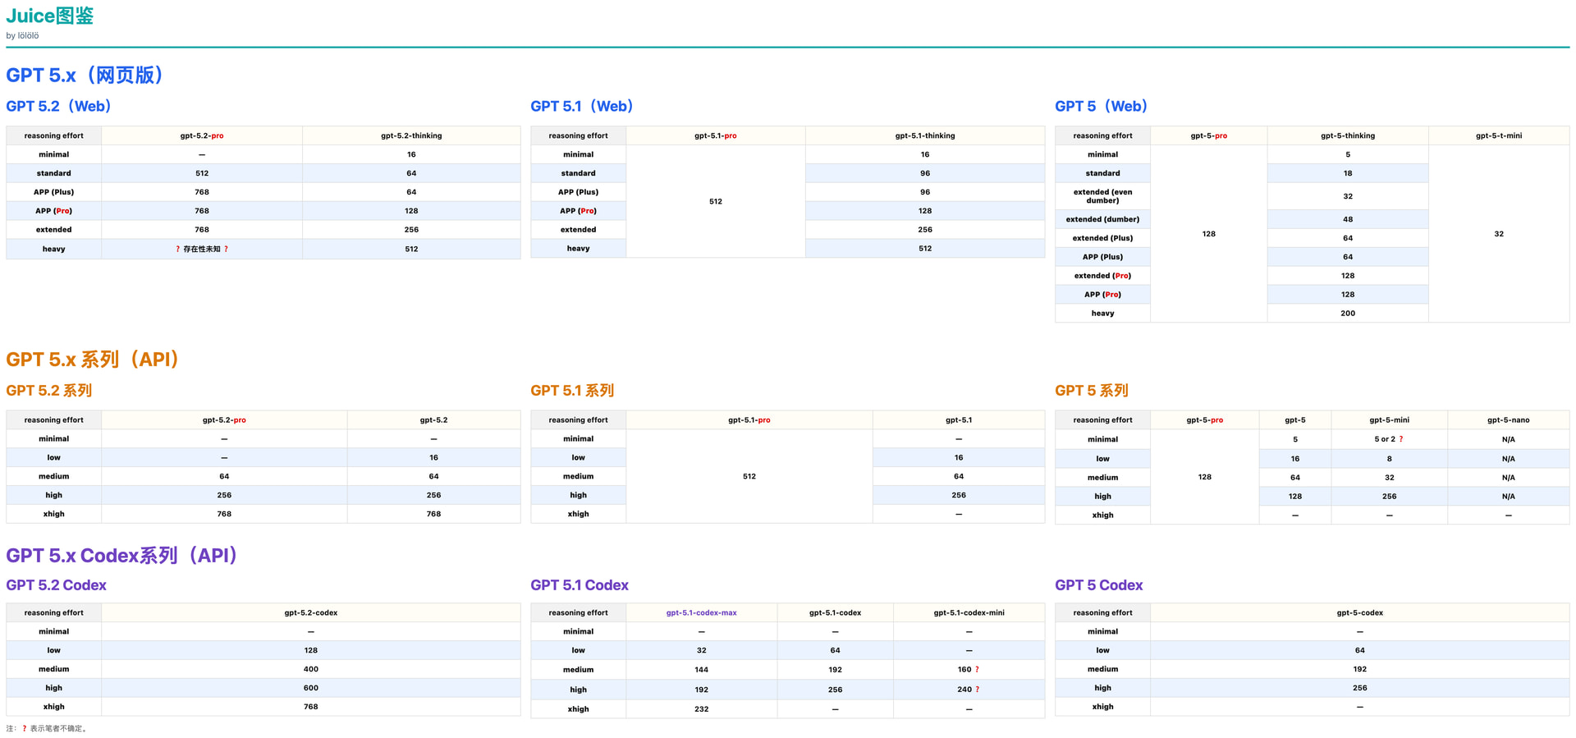This screenshot has width=1576, height=738.
Task: Select the GPT 5.1 Codex heading
Action: tap(580, 585)
